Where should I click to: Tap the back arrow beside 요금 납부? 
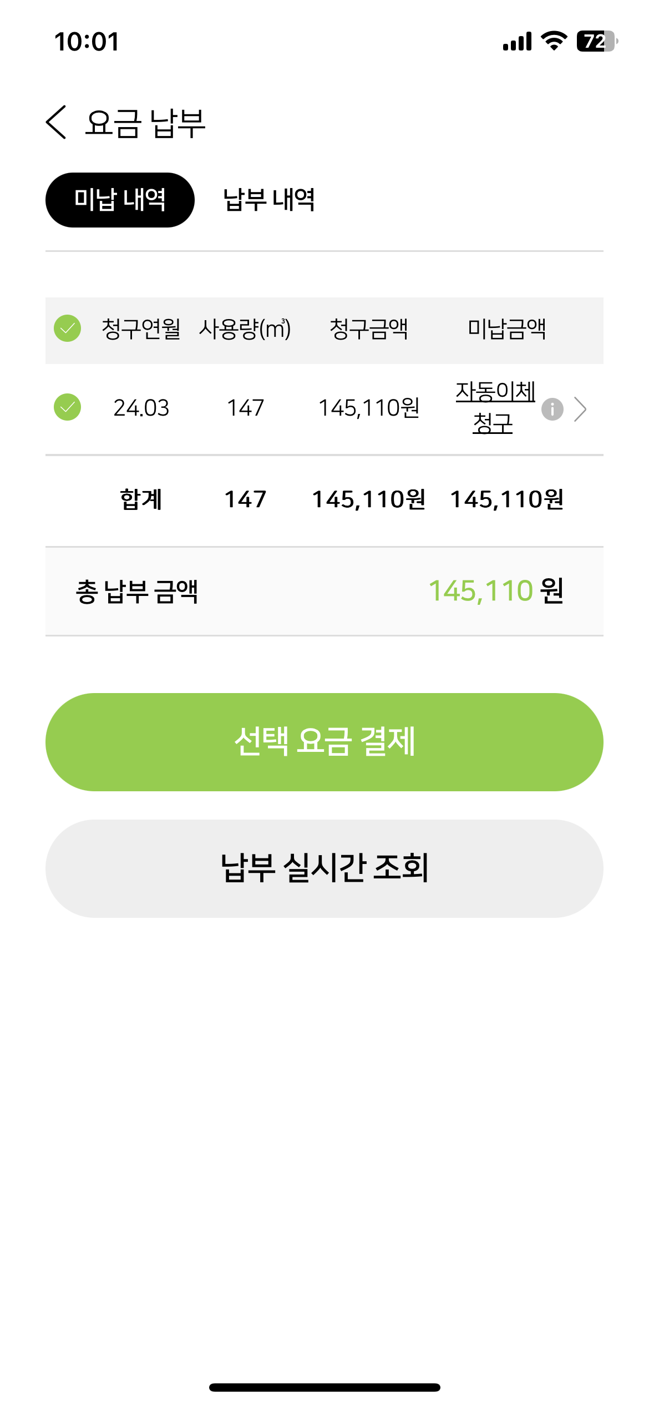[56, 122]
